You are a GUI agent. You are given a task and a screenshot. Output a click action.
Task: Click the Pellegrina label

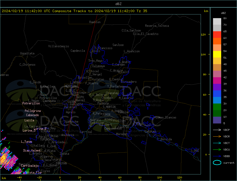[x=33, y=111]
